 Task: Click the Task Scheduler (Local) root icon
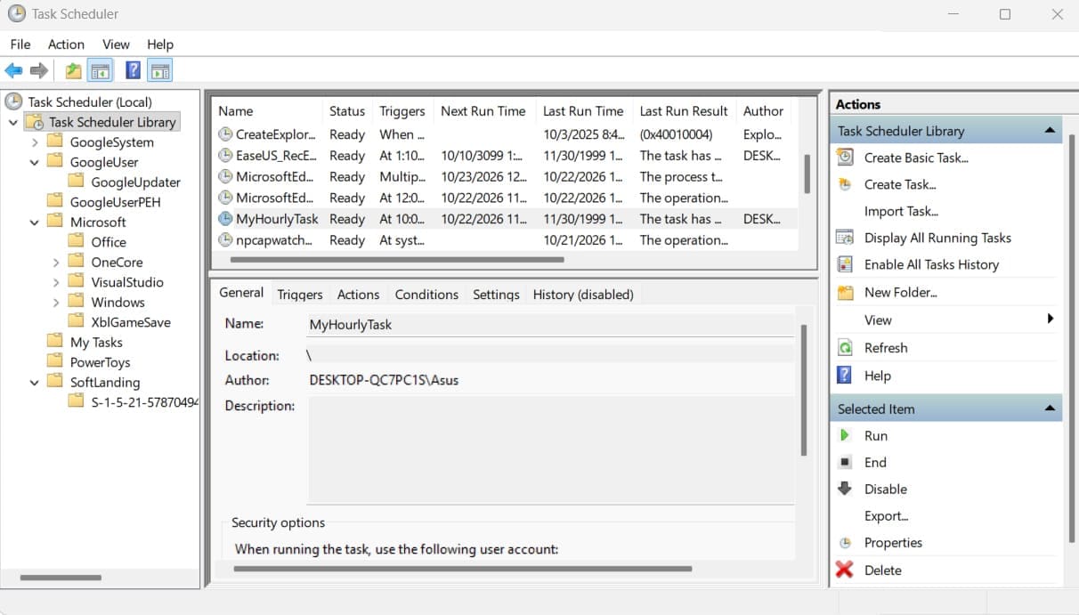pyautogui.click(x=14, y=101)
